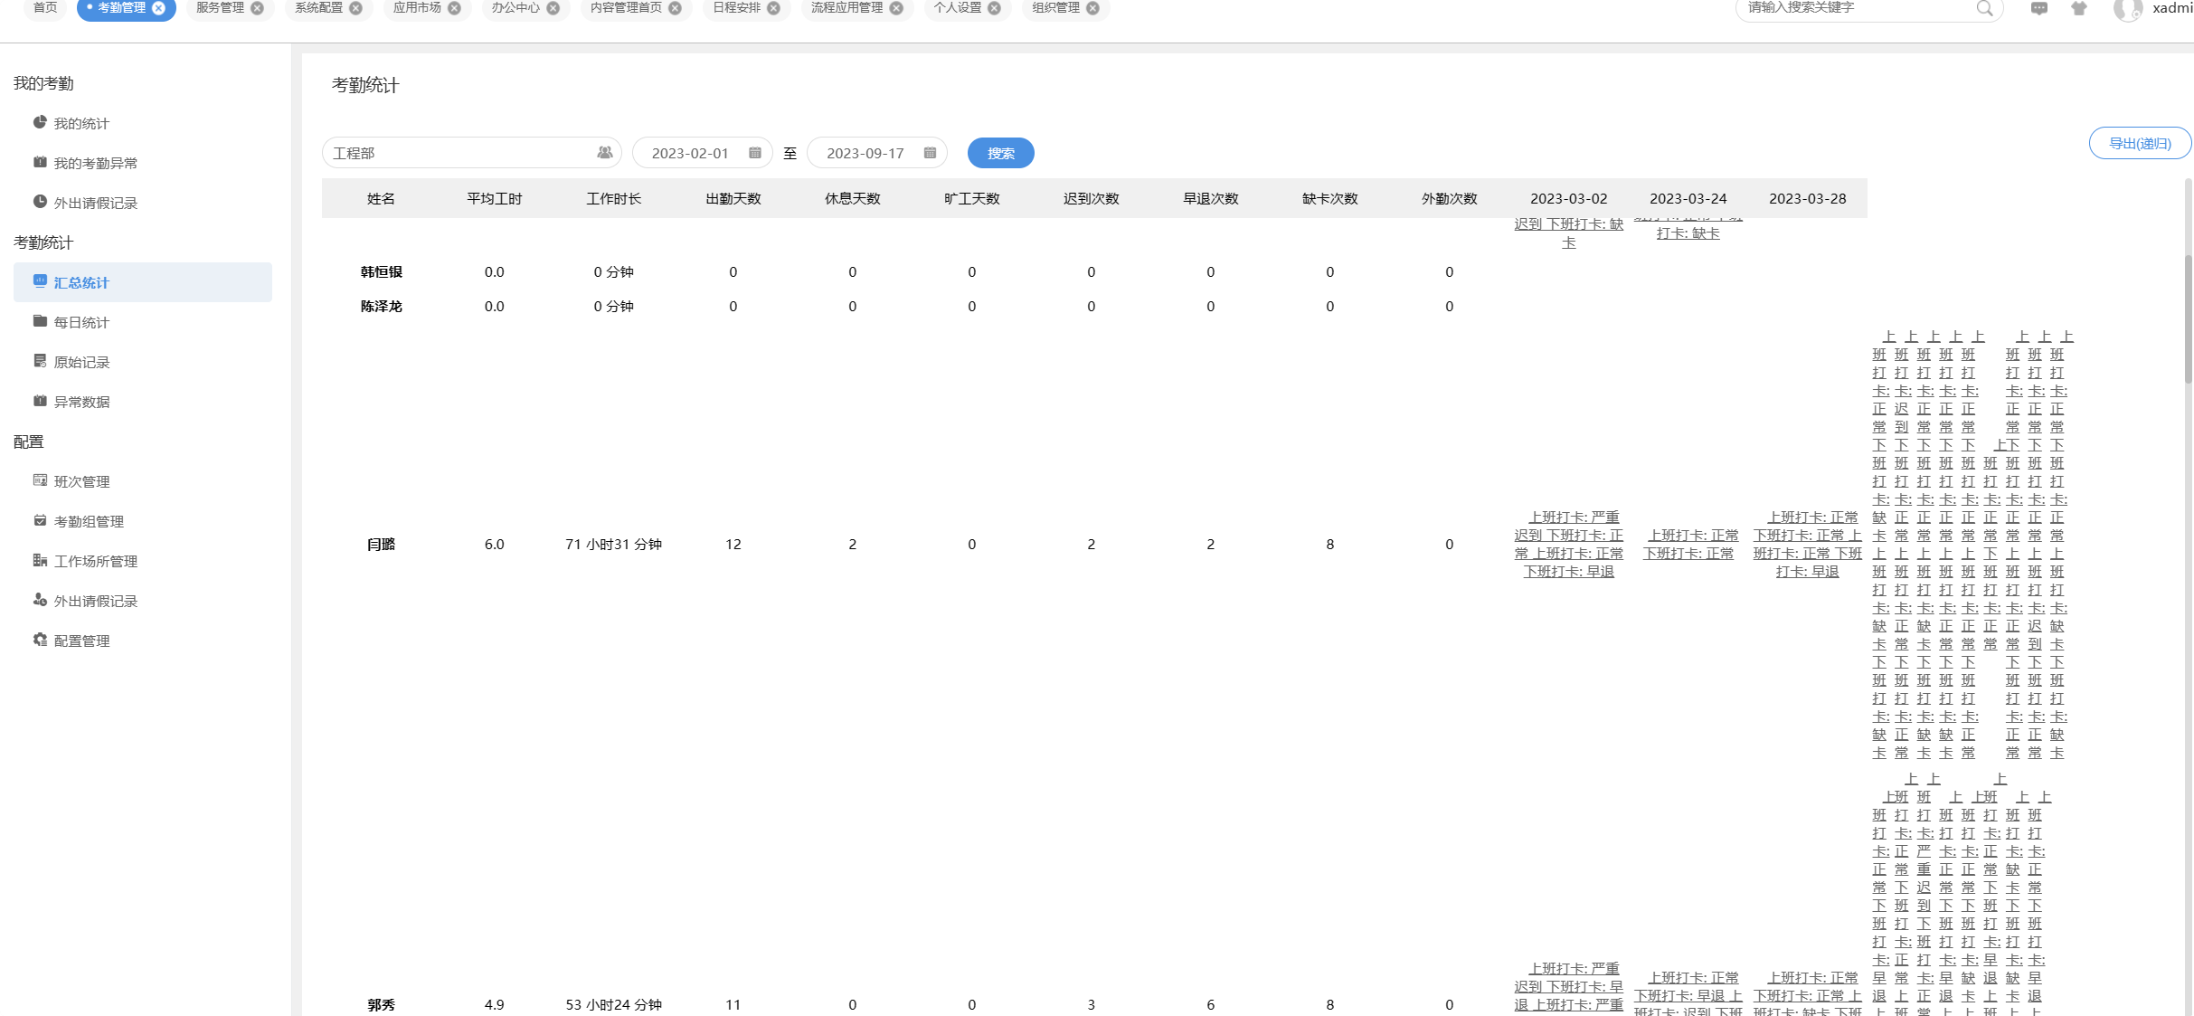
Task: Open 班次管理 in sidebar
Action: pos(81,481)
